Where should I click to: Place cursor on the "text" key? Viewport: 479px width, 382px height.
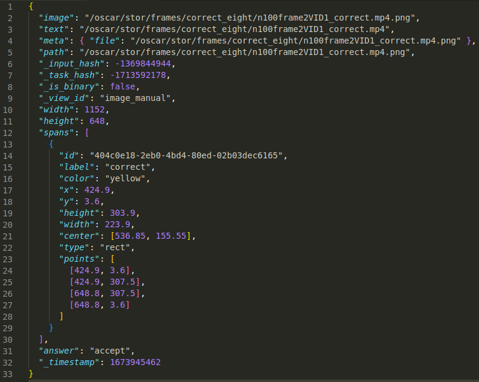pos(53,29)
